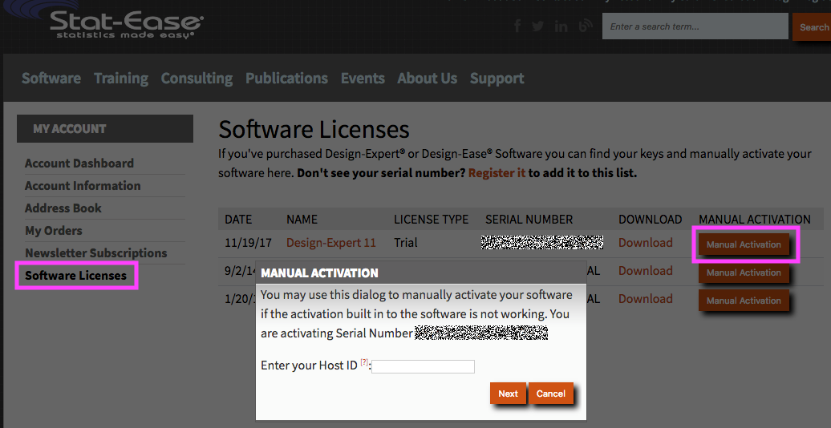Open the About Us menu
This screenshot has width=831, height=428.
pyautogui.click(x=428, y=79)
